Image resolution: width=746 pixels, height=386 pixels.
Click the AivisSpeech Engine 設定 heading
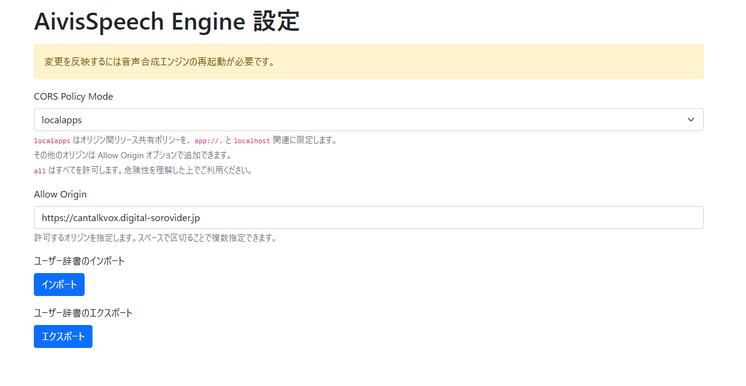click(x=167, y=22)
